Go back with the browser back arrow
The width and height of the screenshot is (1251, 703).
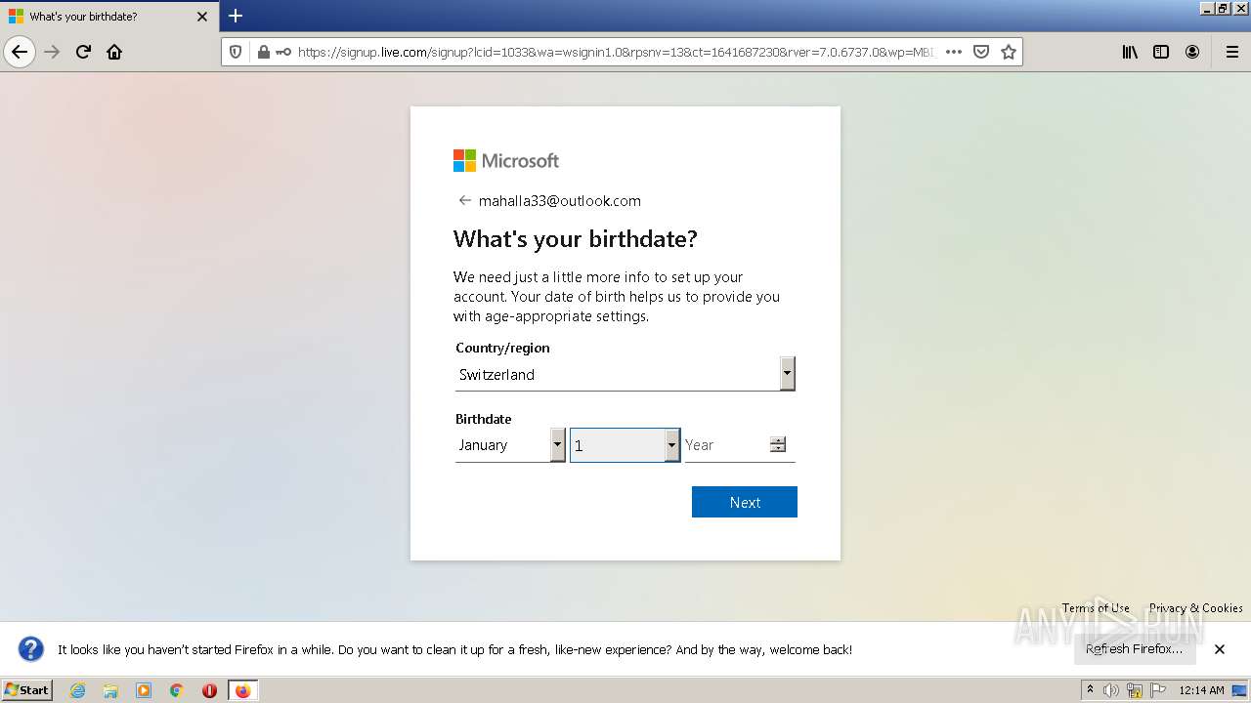(20, 52)
